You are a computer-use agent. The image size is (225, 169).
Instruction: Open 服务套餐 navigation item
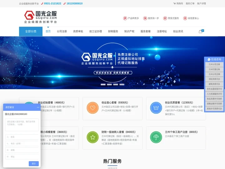146,31
